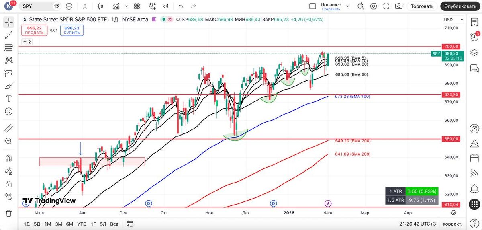Open the user profile avatar menu
Screen dimensions: 482x230
[x=9, y=6]
